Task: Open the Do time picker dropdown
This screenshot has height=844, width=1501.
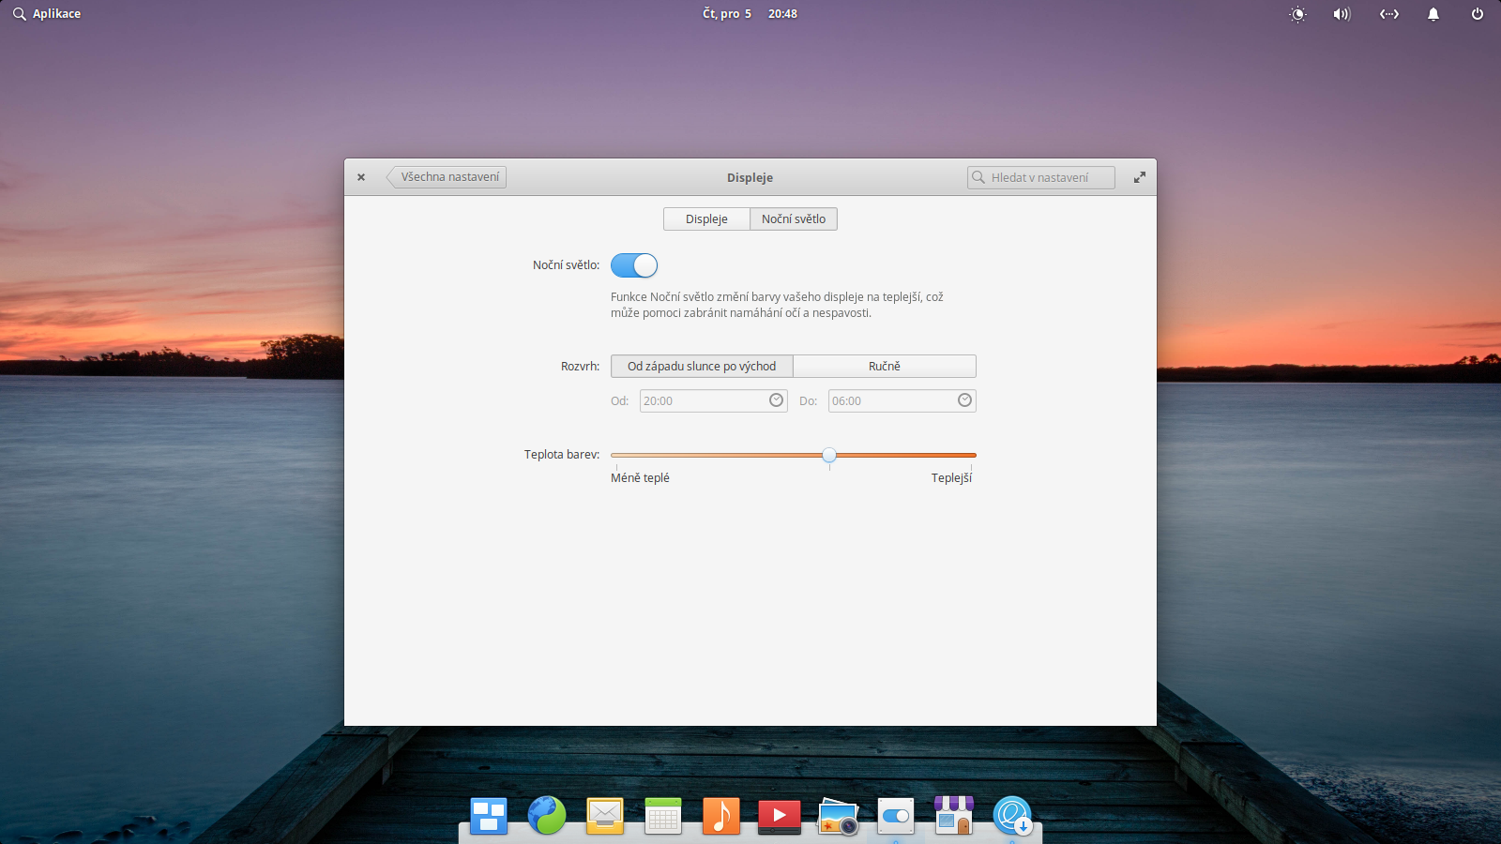Action: coord(964,400)
